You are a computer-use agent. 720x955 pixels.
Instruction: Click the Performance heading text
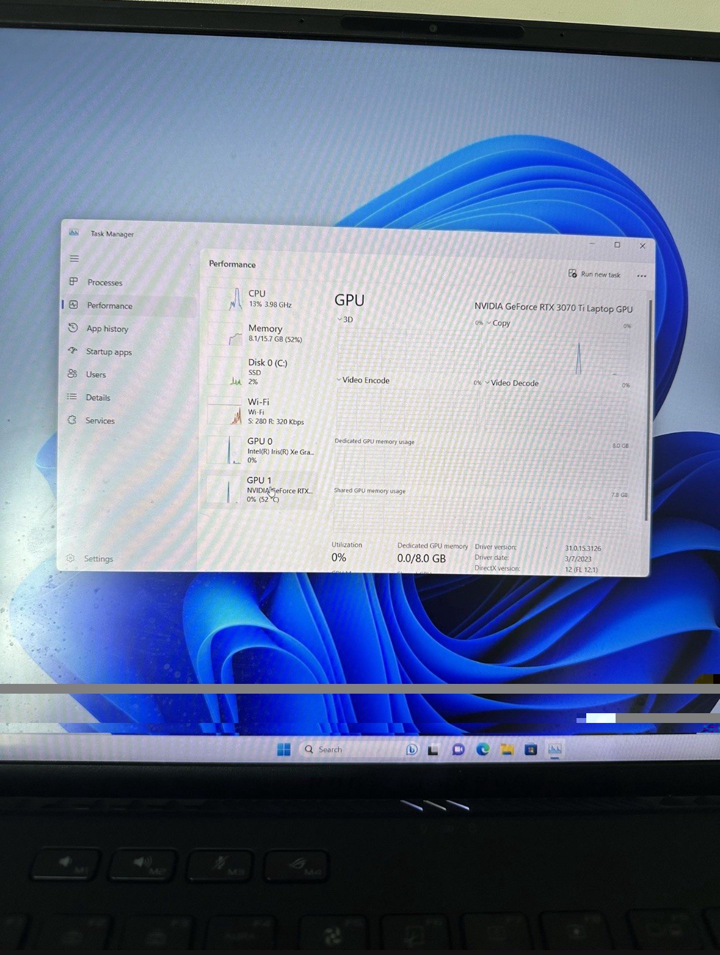pyautogui.click(x=232, y=264)
